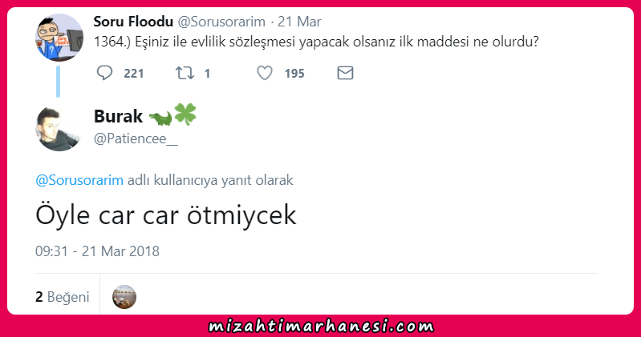Image resolution: width=641 pixels, height=337 pixels.
Task: Click the retweet arrows icon
Action: click(185, 73)
